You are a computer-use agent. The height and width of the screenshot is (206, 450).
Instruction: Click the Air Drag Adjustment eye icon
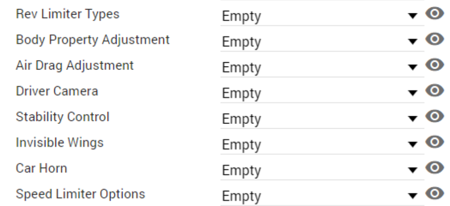coord(434,65)
